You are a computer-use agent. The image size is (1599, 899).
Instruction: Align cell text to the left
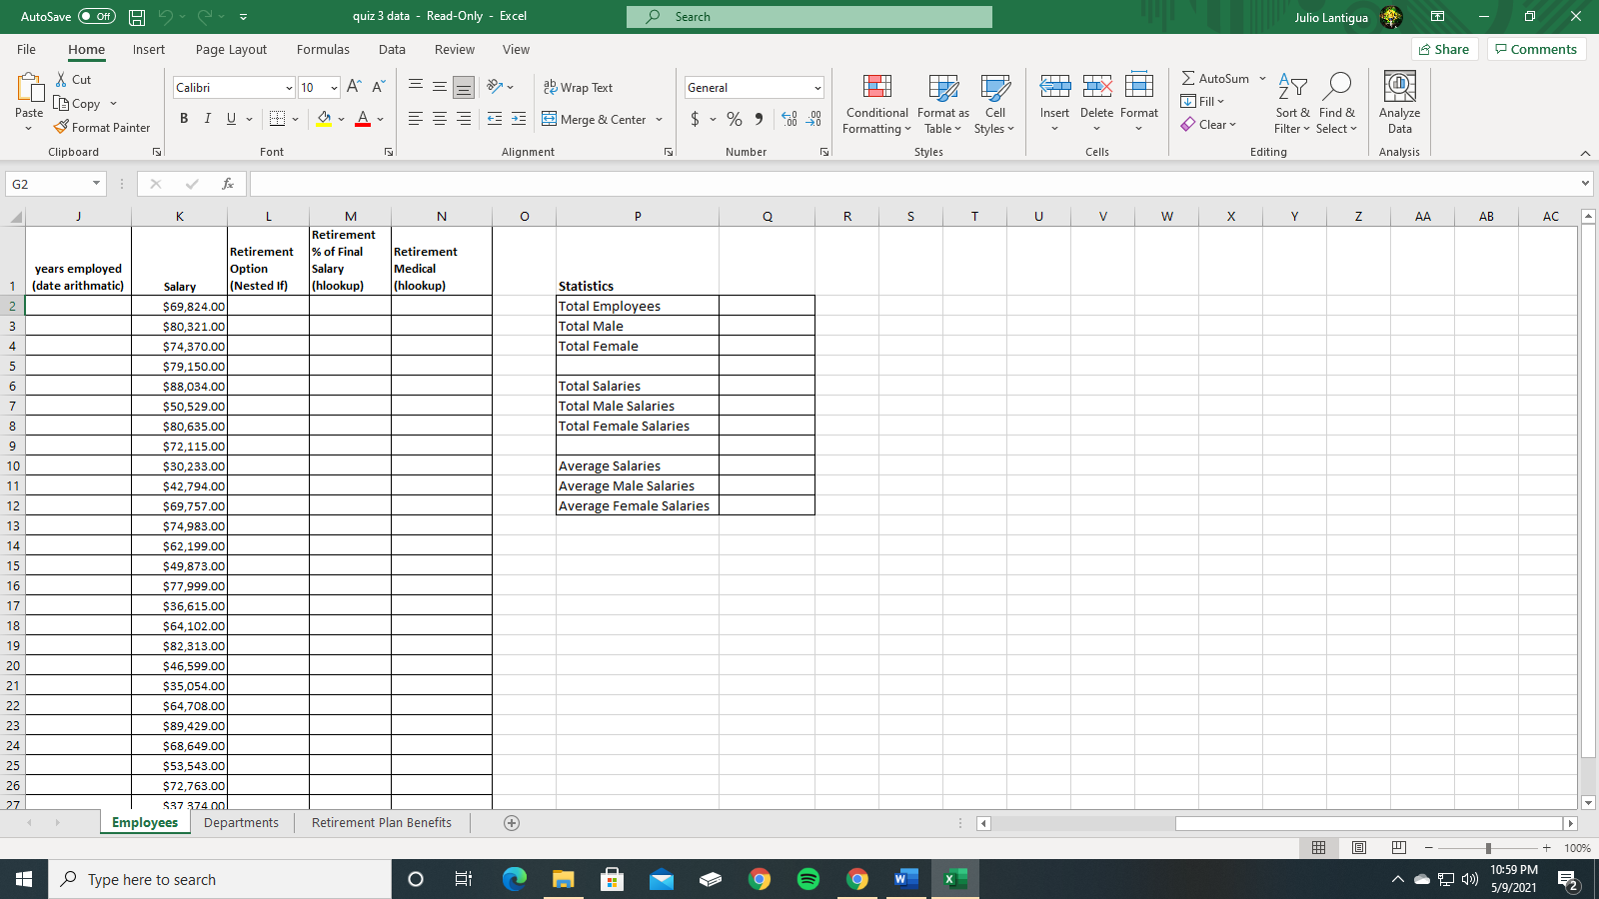(416, 119)
